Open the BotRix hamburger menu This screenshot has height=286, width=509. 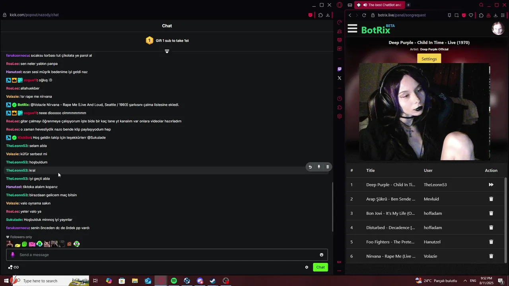(352, 29)
